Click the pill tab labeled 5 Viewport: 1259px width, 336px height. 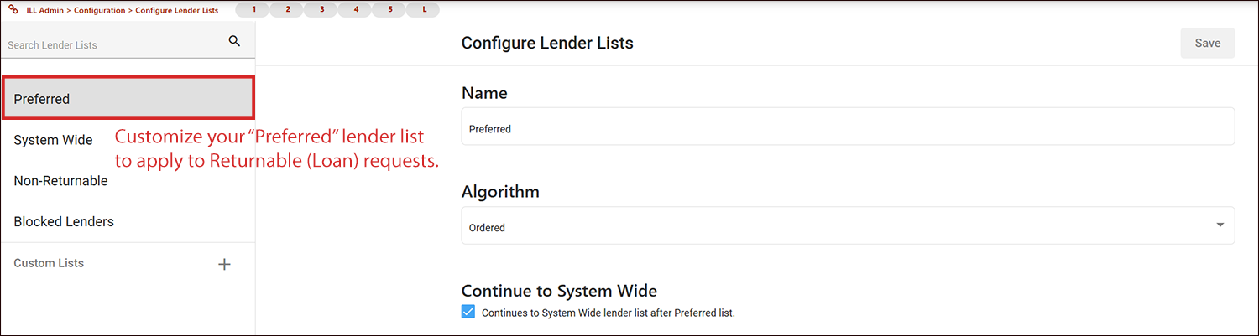pyautogui.click(x=390, y=10)
